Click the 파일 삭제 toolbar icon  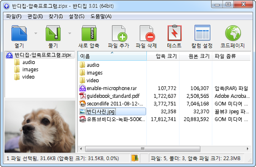[147, 33]
